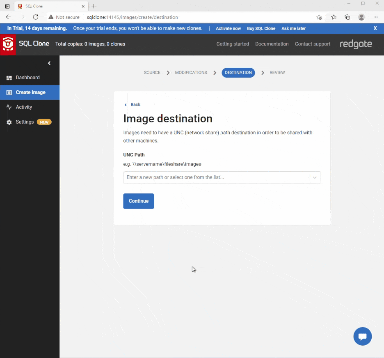
Task: Open the Getting started link
Action: click(x=233, y=44)
